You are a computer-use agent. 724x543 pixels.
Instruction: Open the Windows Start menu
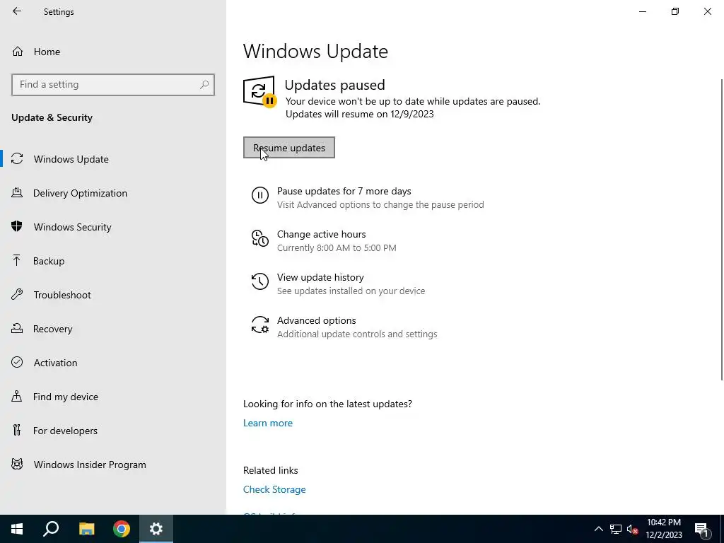pyautogui.click(x=17, y=529)
